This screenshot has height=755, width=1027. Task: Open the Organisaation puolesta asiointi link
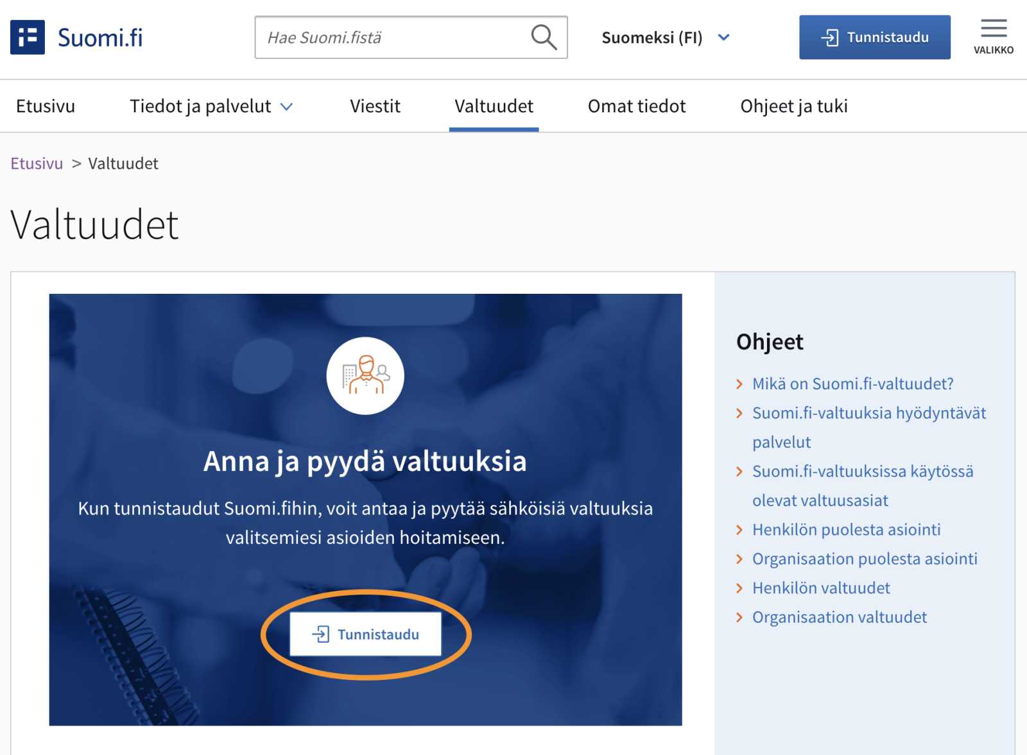[x=865, y=559]
